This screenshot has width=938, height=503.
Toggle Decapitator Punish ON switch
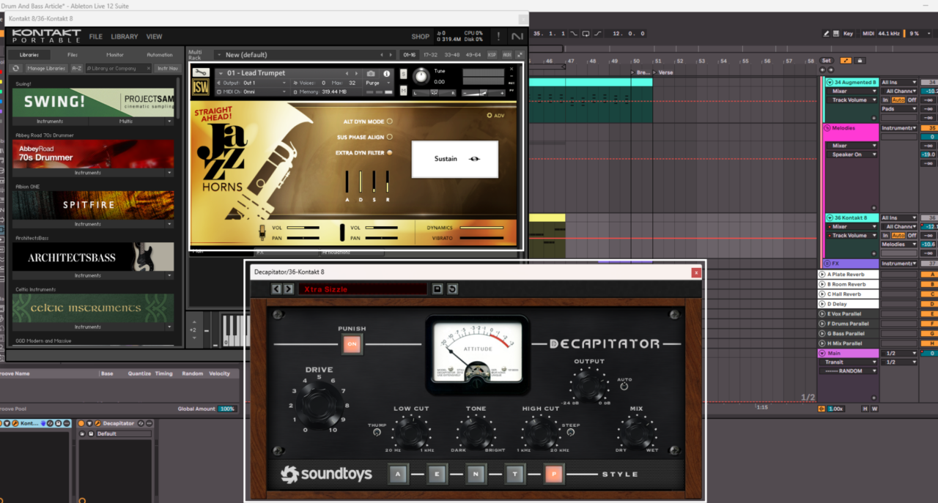click(352, 343)
